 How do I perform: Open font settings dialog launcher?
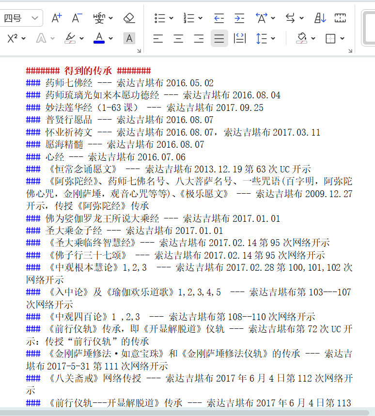tap(139, 51)
